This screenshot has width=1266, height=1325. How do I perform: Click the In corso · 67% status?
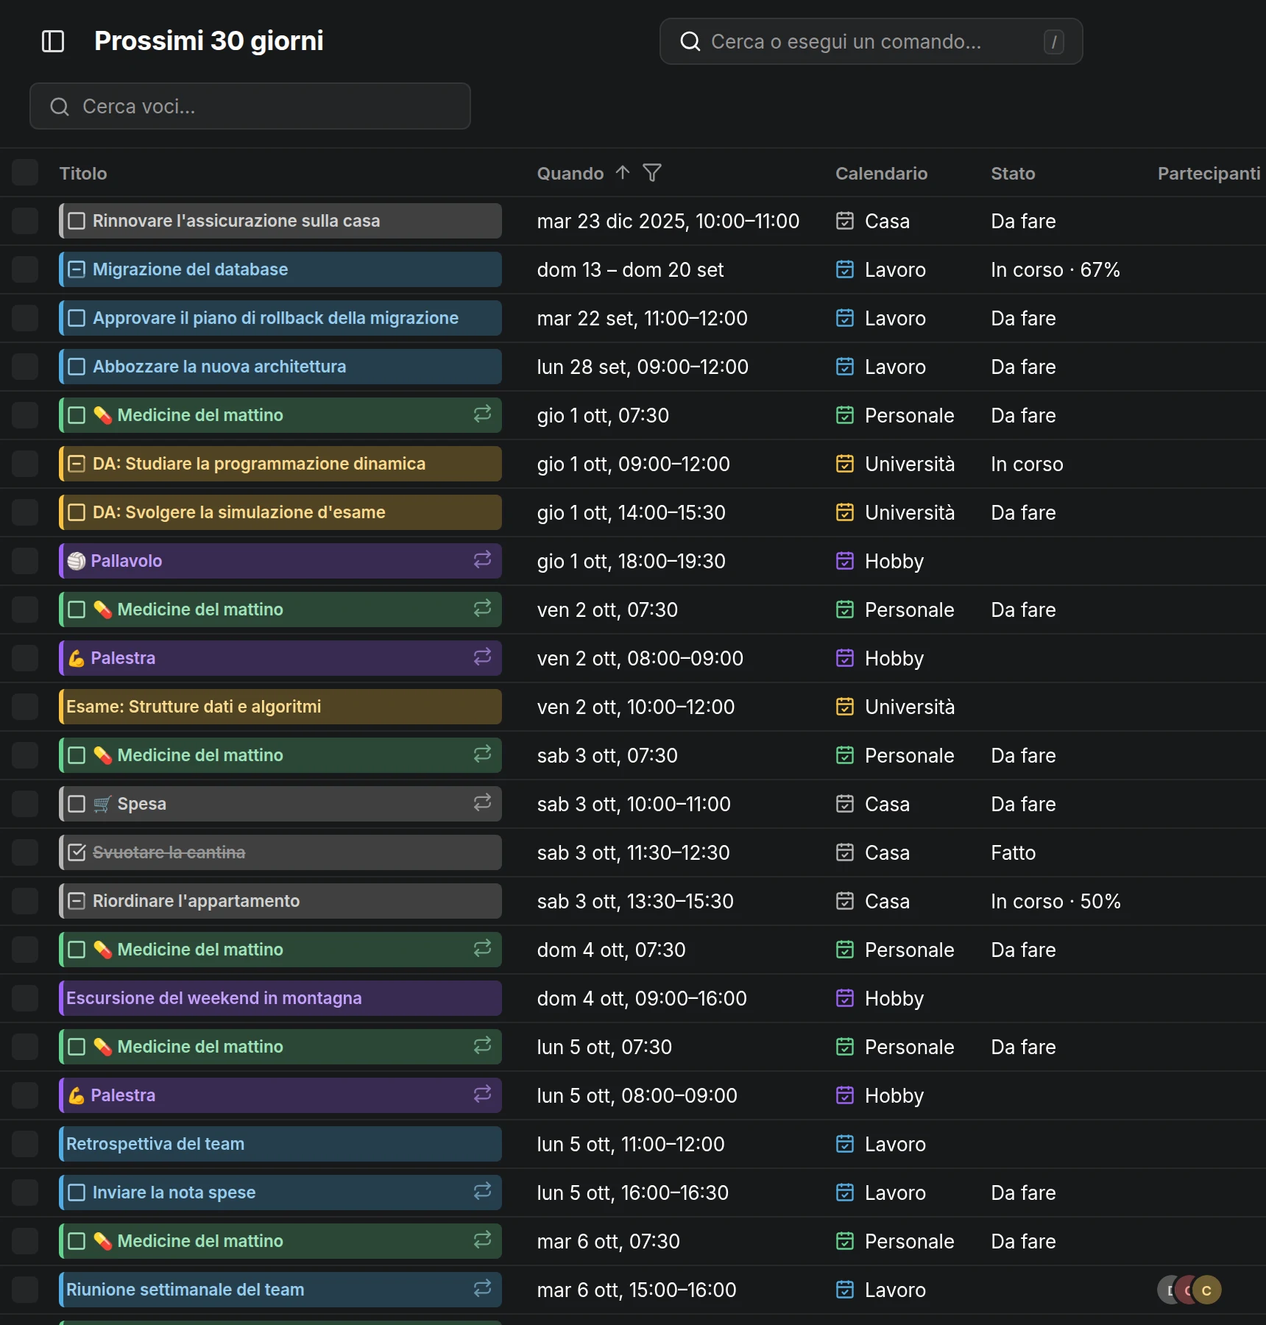tap(1055, 269)
